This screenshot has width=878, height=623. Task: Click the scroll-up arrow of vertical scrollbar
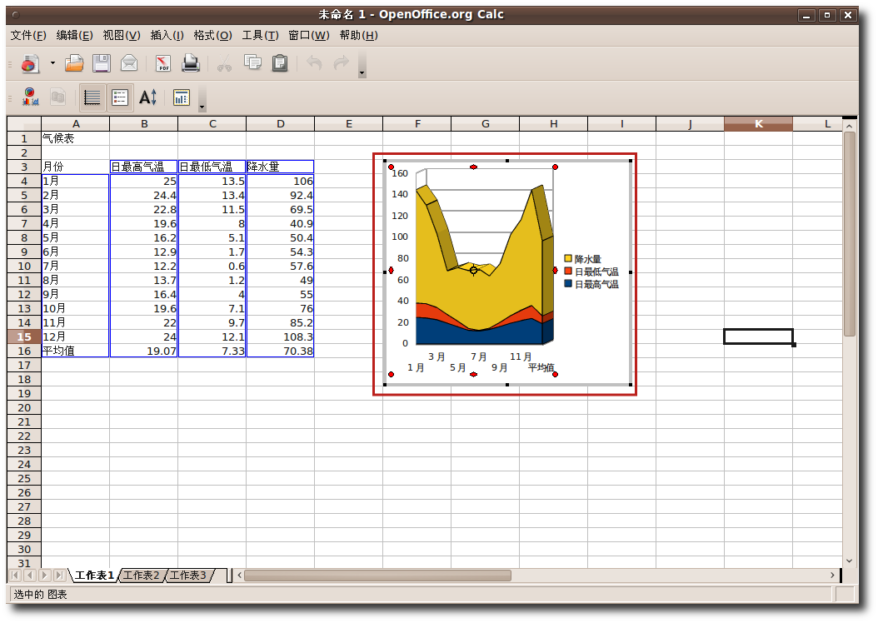coord(850,127)
